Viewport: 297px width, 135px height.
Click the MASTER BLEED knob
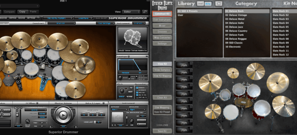click(x=28, y=121)
